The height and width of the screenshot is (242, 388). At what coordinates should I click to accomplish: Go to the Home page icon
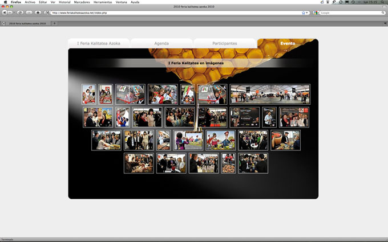(38, 13)
